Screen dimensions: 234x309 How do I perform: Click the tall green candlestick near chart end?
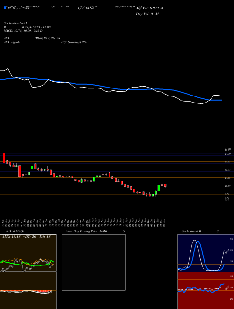click(159, 188)
